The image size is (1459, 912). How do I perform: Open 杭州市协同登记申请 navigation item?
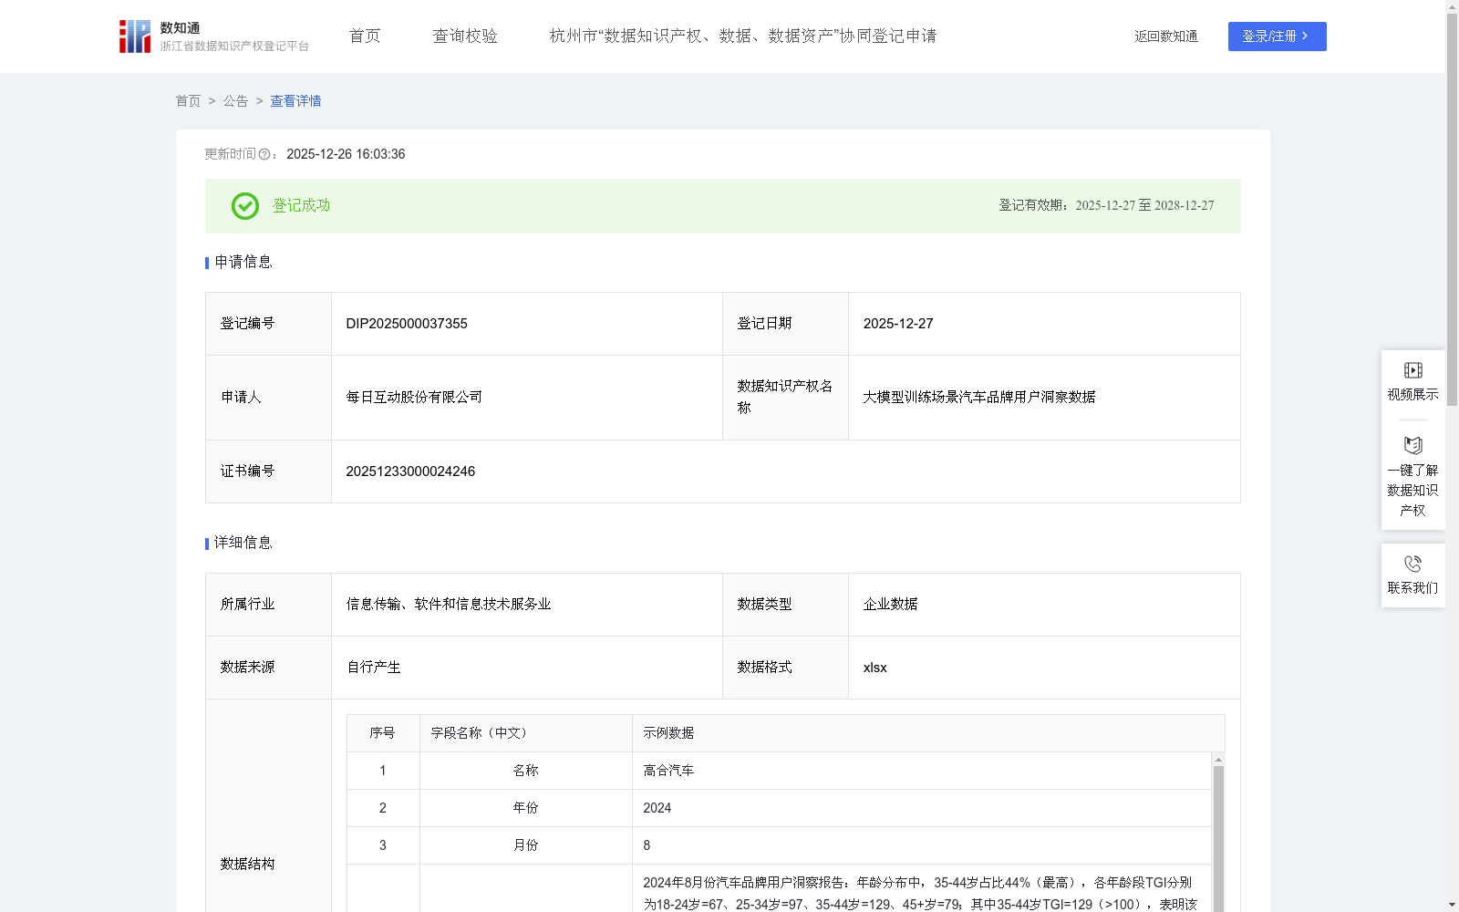tap(743, 36)
